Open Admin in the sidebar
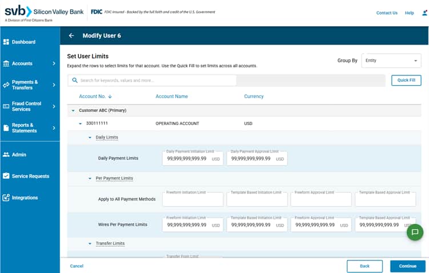Image resolution: width=429 pixels, height=273 pixels. pos(19,155)
